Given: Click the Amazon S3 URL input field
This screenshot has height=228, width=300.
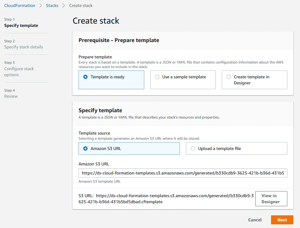Looking at the screenshot, I should pyautogui.click(x=183, y=173).
